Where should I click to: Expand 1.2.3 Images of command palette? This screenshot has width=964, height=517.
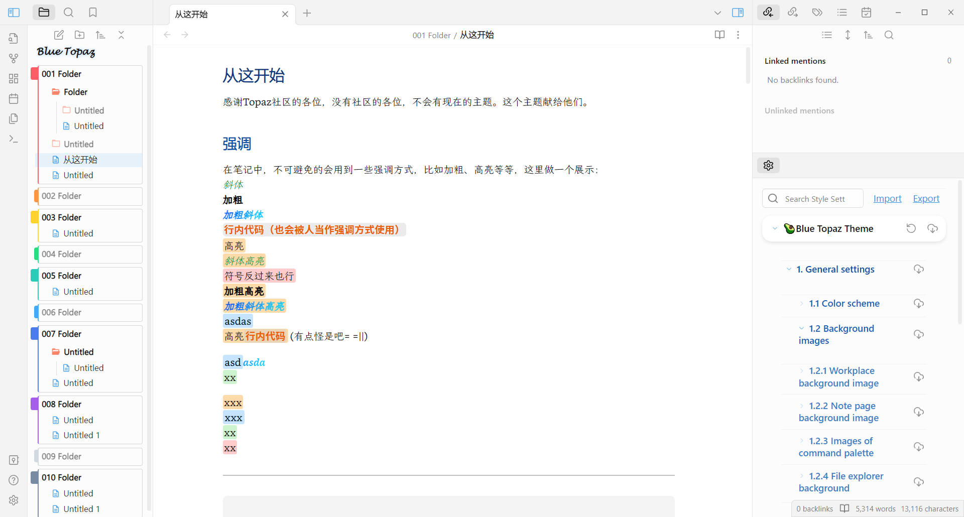(802, 441)
